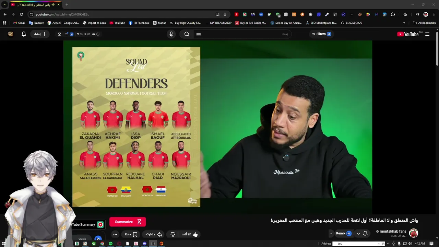Open the Manus bookmark
The height and width of the screenshot is (247, 439).
point(159,23)
